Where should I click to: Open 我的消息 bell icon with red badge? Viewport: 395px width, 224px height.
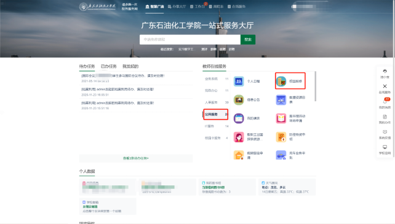click(385, 101)
